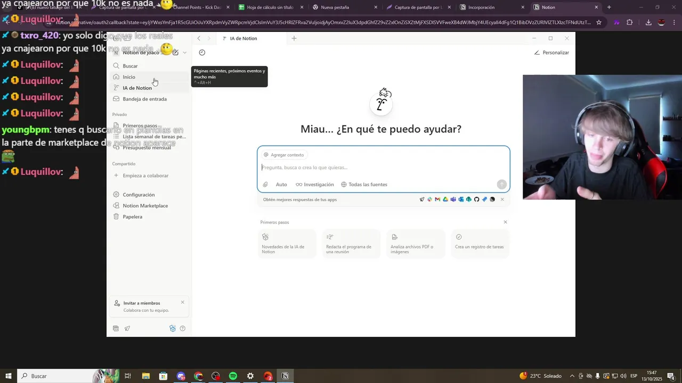Open the Auto model dropdown
The height and width of the screenshot is (383, 682).
281,185
